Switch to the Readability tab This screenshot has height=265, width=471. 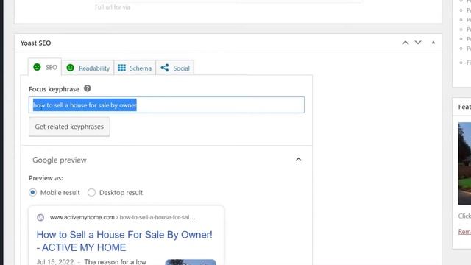click(88, 68)
